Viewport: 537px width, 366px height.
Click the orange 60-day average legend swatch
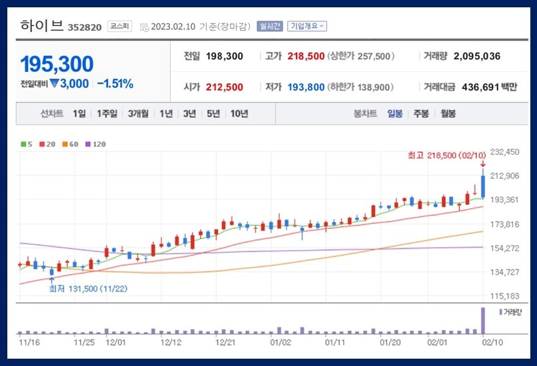65,144
